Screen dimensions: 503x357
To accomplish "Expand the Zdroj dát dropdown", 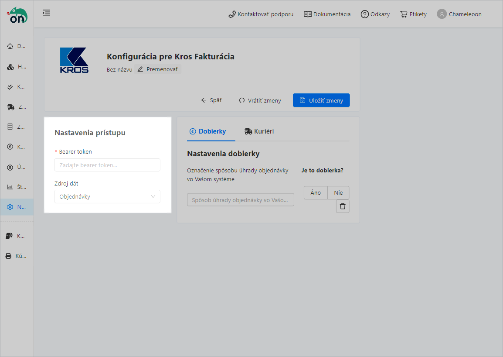I will 107,197.
